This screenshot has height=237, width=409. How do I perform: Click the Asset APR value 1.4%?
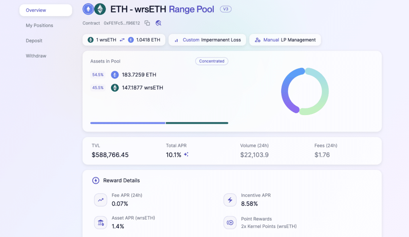[118, 226]
